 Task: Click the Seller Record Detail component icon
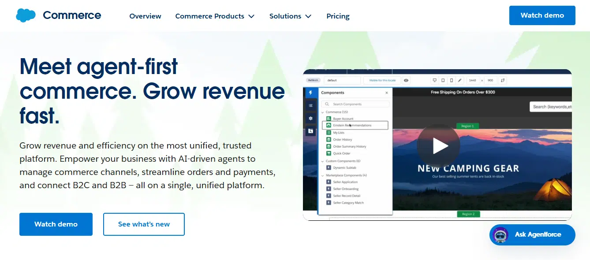[329, 196]
